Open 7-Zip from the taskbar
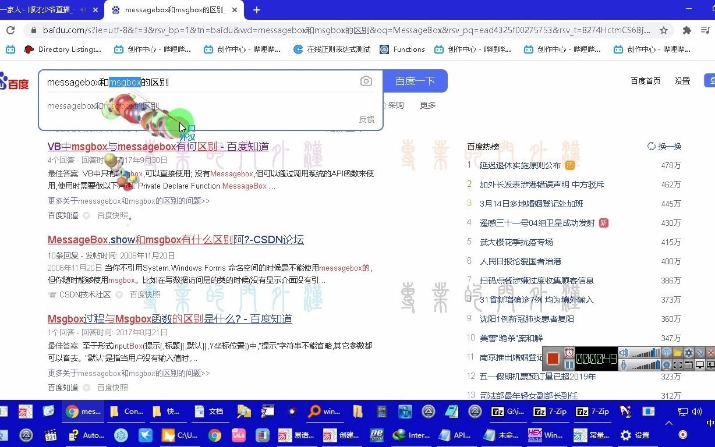Image resolution: width=715 pixels, height=447 pixels. click(551, 411)
